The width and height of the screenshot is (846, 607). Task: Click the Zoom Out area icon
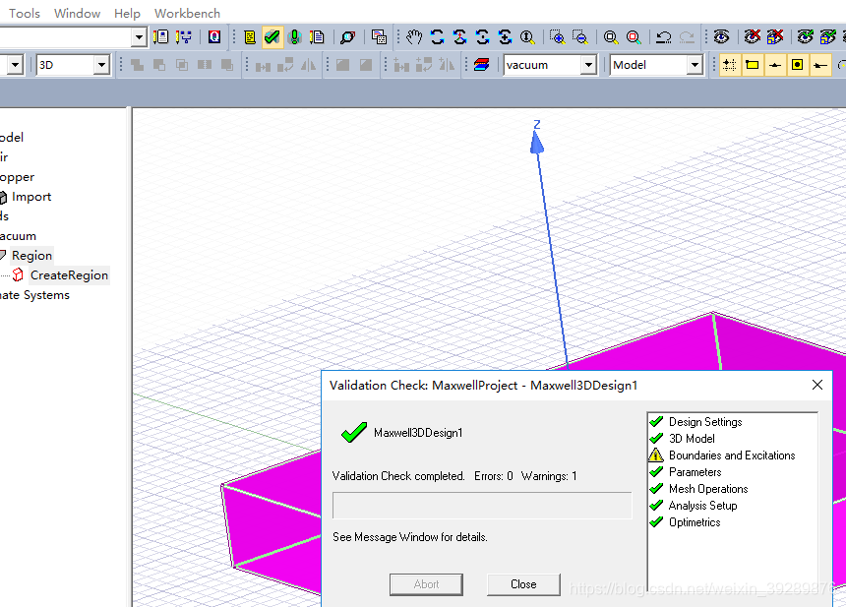[580, 37]
